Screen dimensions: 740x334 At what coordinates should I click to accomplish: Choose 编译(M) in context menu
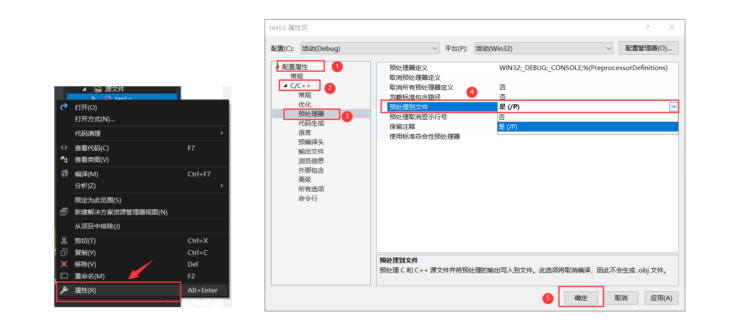(x=142, y=174)
